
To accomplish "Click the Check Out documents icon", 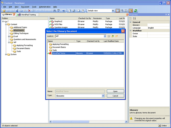I will [74, 11].
